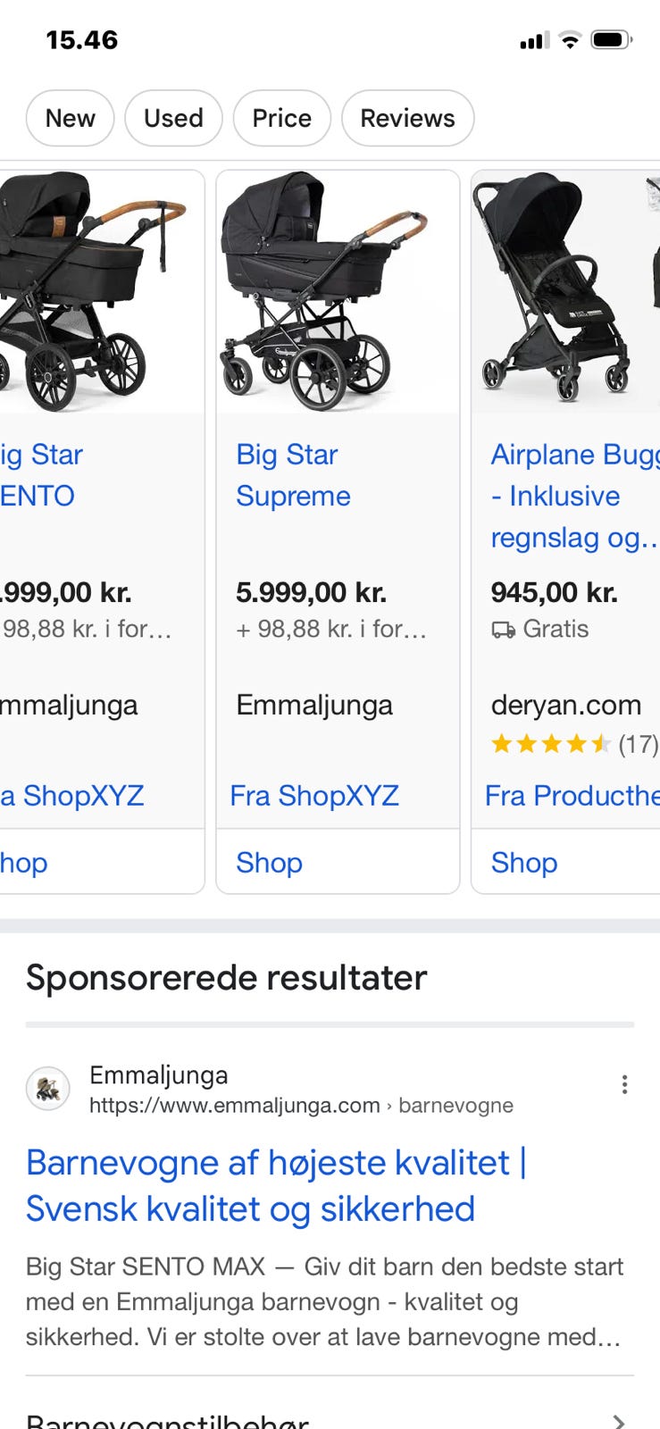Screen dimensions: 660x1429
Task: Open the Airplane Buggy product title
Action: coord(573,496)
